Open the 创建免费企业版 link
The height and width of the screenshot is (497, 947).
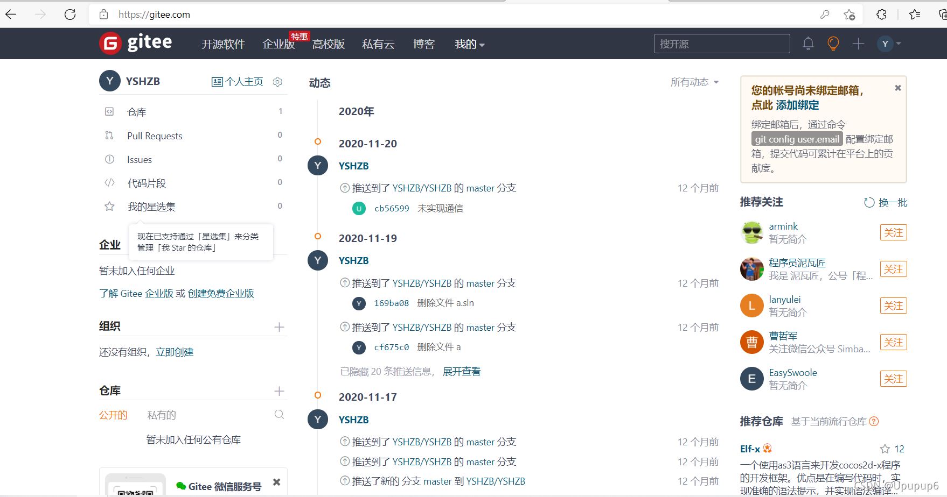pyautogui.click(x=221, y=294)
